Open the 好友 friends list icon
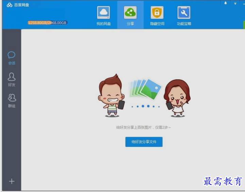Screen dimensions: 245x192 pyautogui.click(x=12, y=79)
